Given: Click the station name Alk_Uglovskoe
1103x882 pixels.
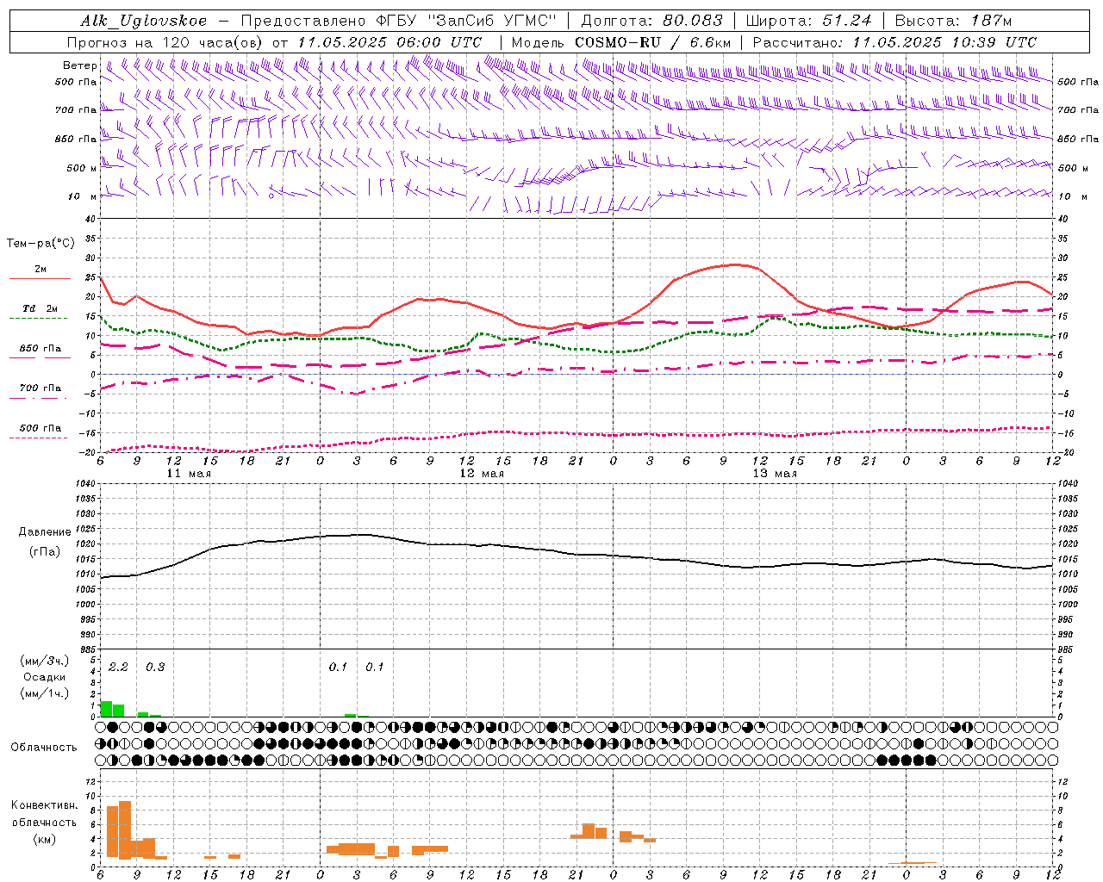Looking at the screenshot, I should 144,21.
